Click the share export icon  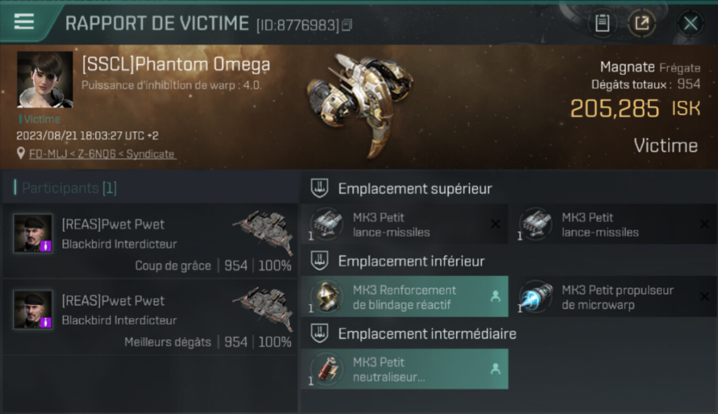tap(642, 23)
